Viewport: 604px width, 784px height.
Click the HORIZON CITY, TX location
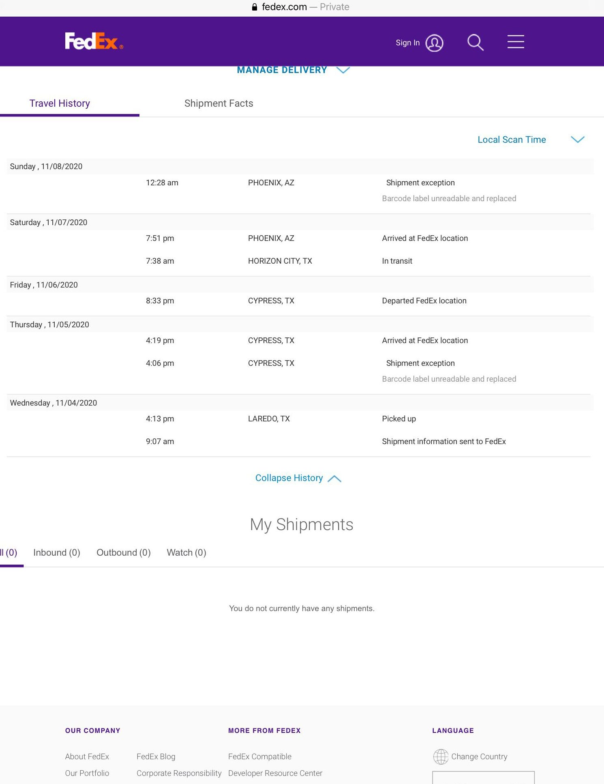tap(280, 261)
